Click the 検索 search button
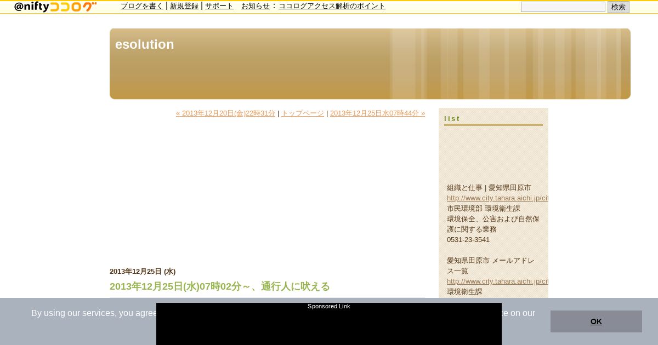Viewport: 658px width, 345px height. click(619, 7)
